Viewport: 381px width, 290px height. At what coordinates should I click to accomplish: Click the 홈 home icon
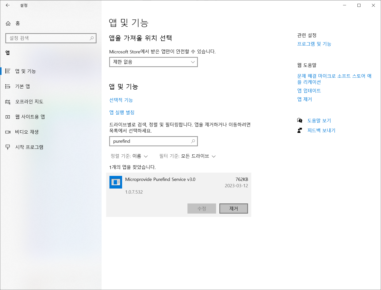point(8,23)
